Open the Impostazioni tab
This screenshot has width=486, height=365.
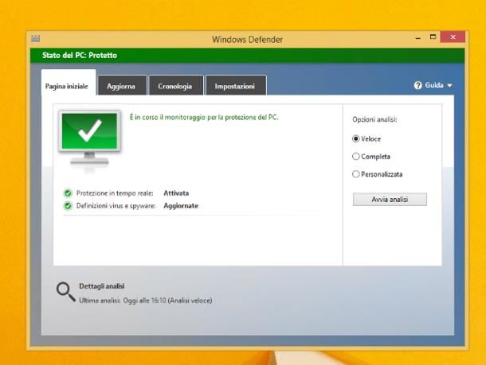[x=235, y=86]
